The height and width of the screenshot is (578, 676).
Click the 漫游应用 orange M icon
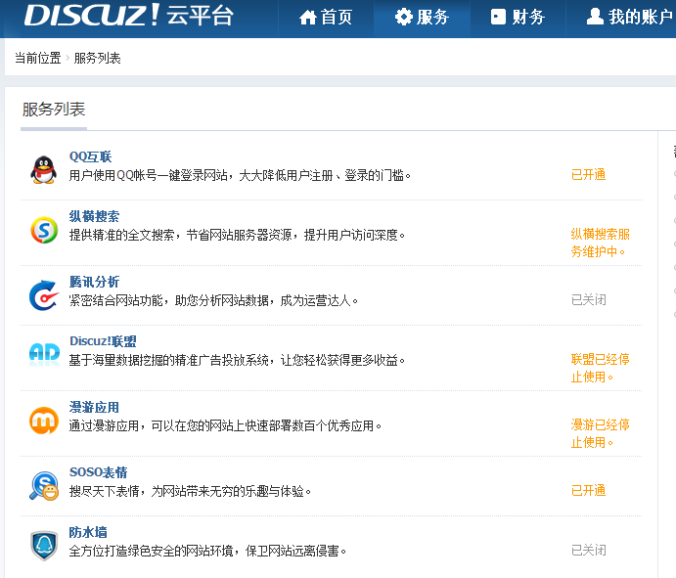point(44,421)
